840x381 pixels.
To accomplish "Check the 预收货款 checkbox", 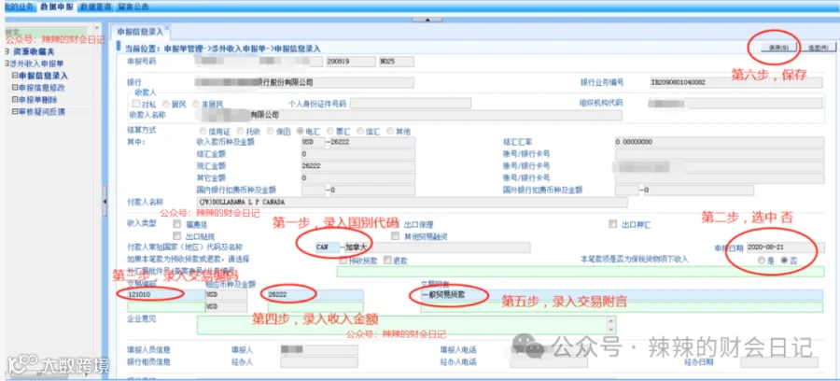I will coord(343,260).
